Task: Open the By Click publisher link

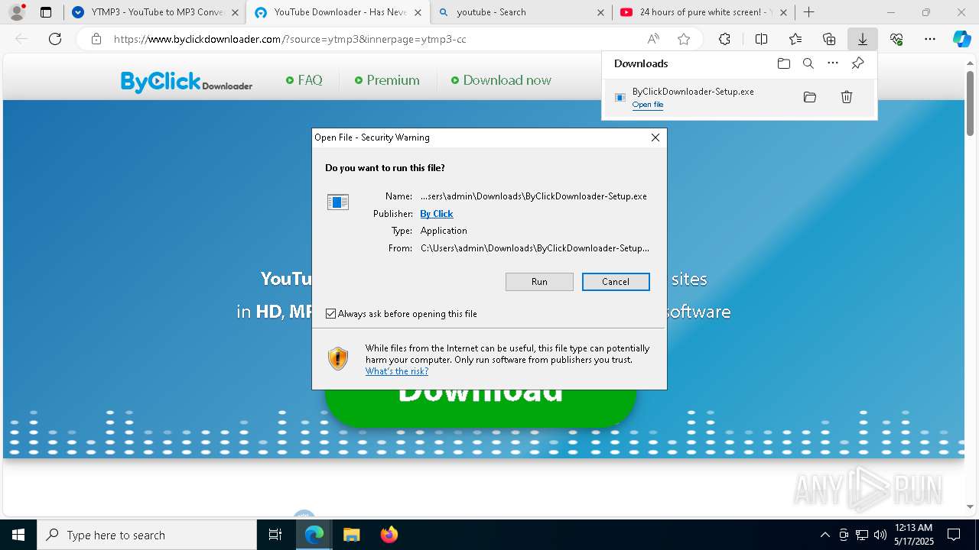Action: click(437, 214)
